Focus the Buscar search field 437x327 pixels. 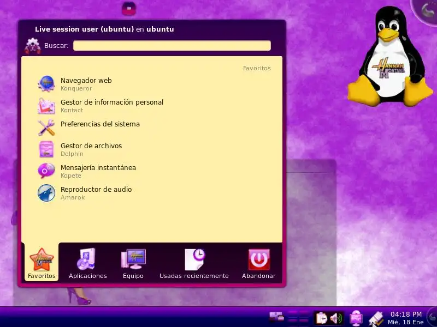click(172, 46)
